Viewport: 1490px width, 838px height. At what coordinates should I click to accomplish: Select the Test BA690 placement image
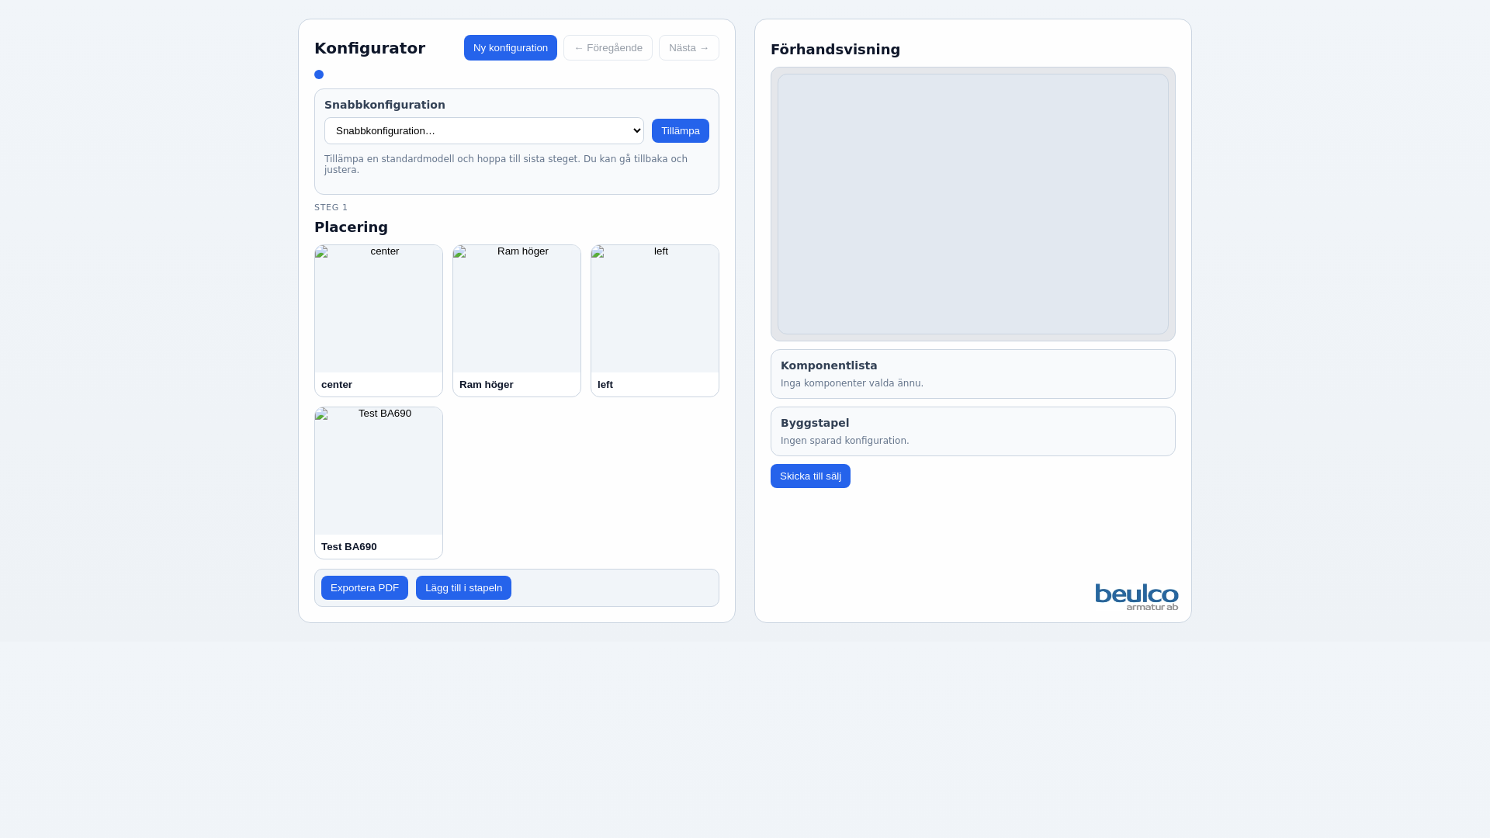379,472
